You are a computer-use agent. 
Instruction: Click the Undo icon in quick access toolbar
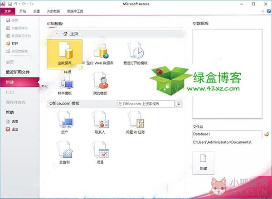pos(16,4)
